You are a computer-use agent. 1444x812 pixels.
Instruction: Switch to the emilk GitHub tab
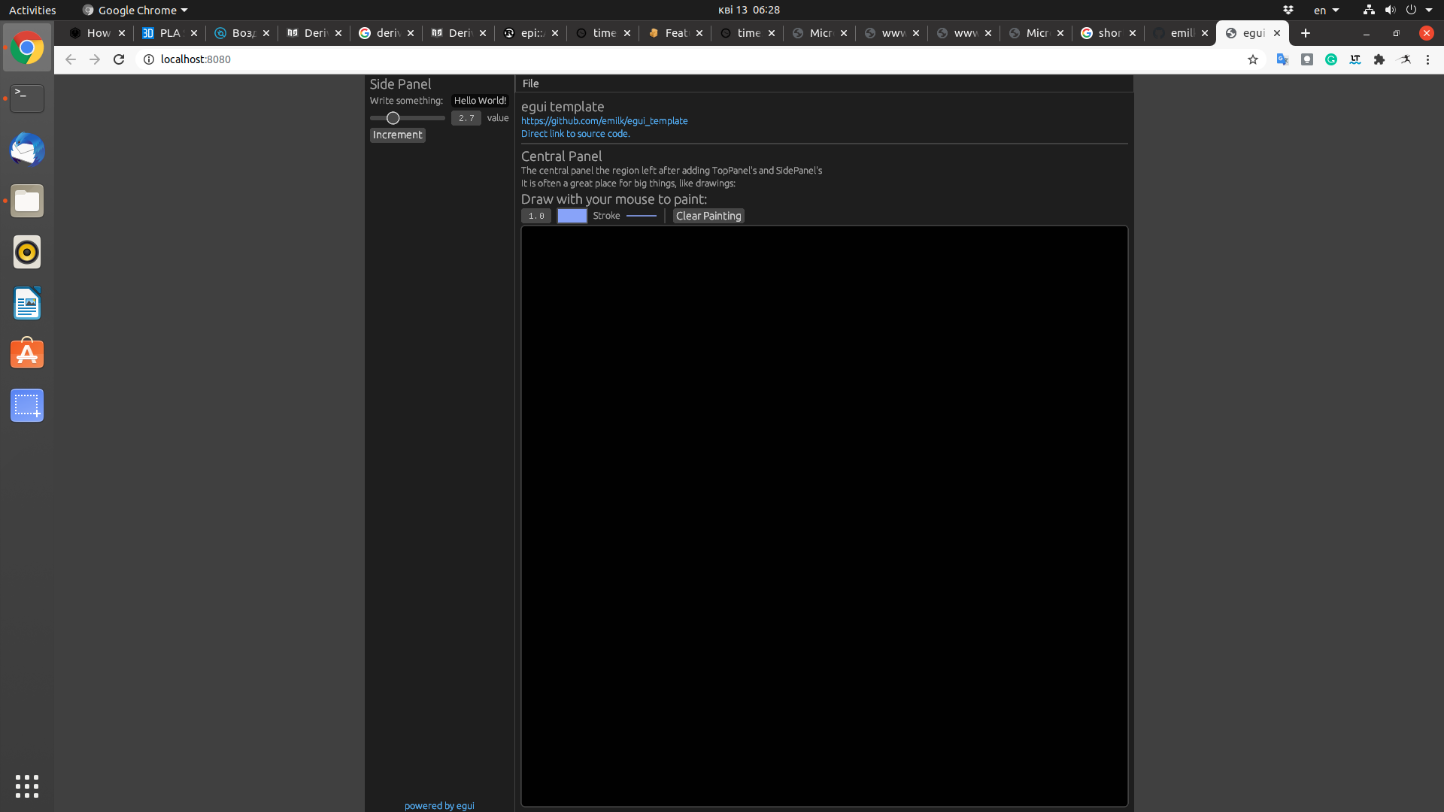1177,33
